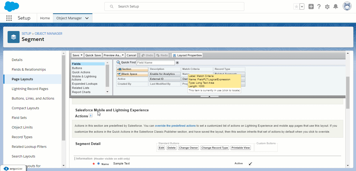The height and width of the screenshot is (171, 356).
Task: Click the Last Modified By palette field
Action: (x=165, y=84)
